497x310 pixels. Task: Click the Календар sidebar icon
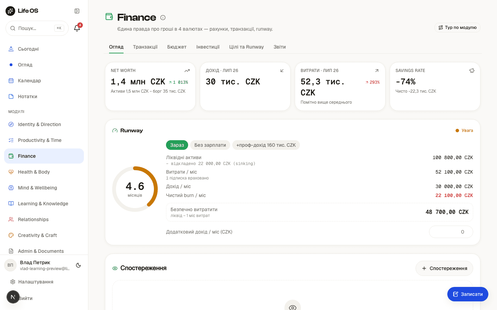[x=11, y=81]
